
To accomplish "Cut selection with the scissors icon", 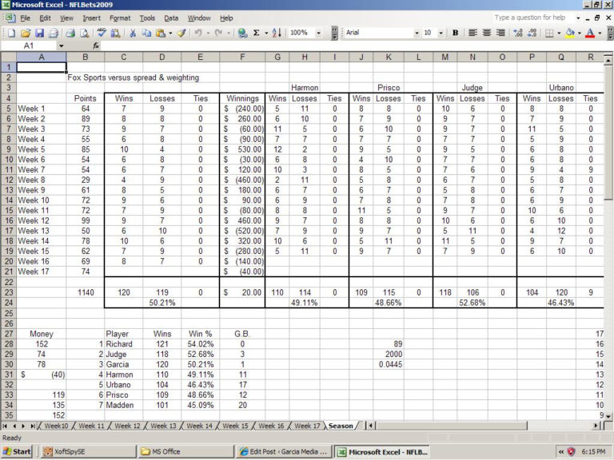I will pyautogui.click(x=133, y=34).
